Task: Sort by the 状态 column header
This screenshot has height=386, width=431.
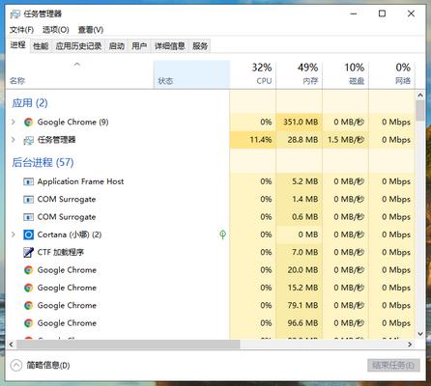Action: pos(191,74)
